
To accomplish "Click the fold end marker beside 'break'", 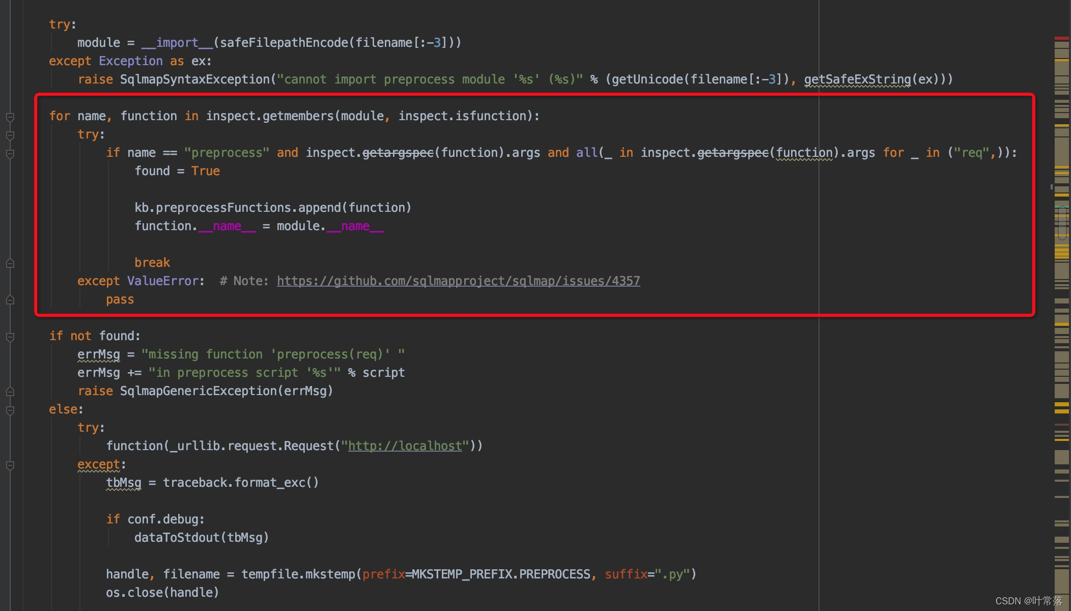I will point(10,263).
